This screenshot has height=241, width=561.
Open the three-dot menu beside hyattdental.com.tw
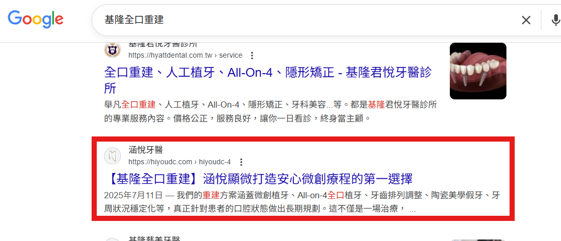[252, 56]
